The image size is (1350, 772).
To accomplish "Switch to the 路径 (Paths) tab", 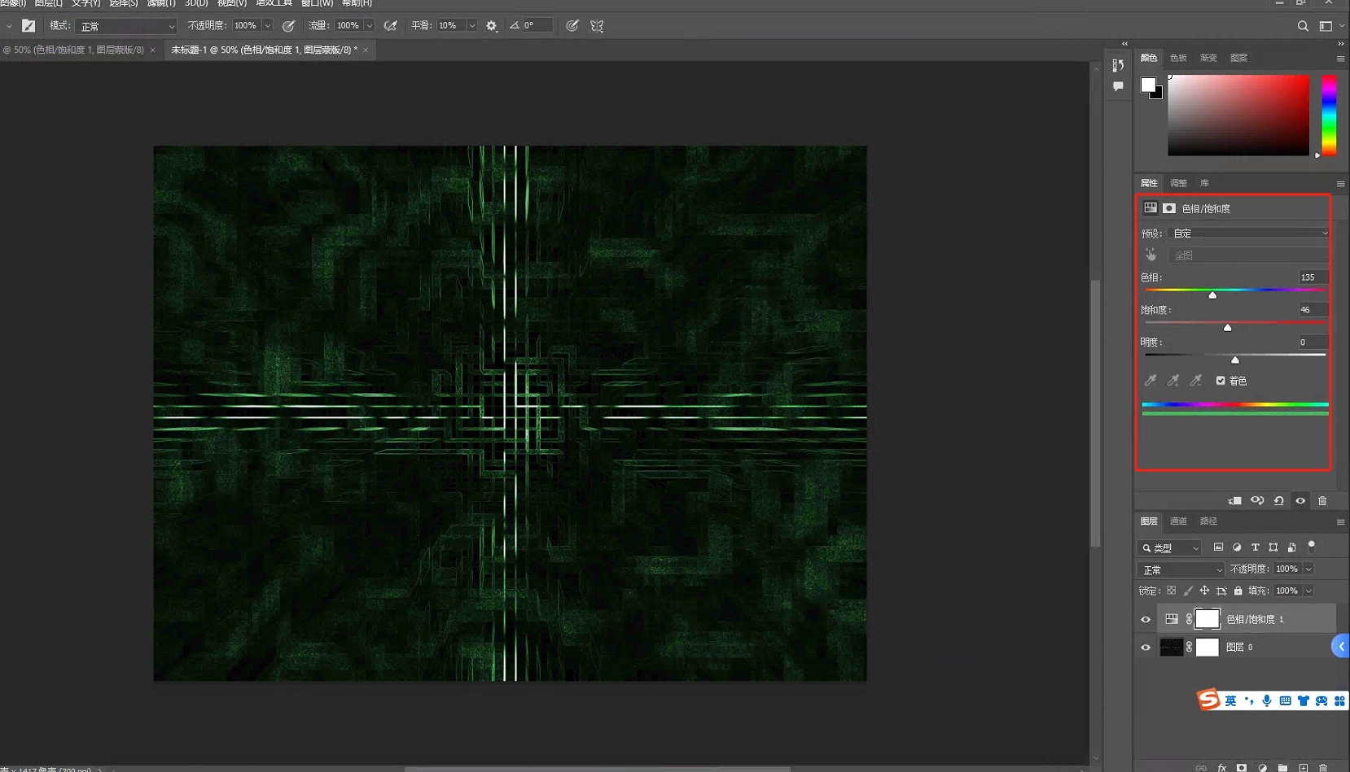I will coord(1208,521).
